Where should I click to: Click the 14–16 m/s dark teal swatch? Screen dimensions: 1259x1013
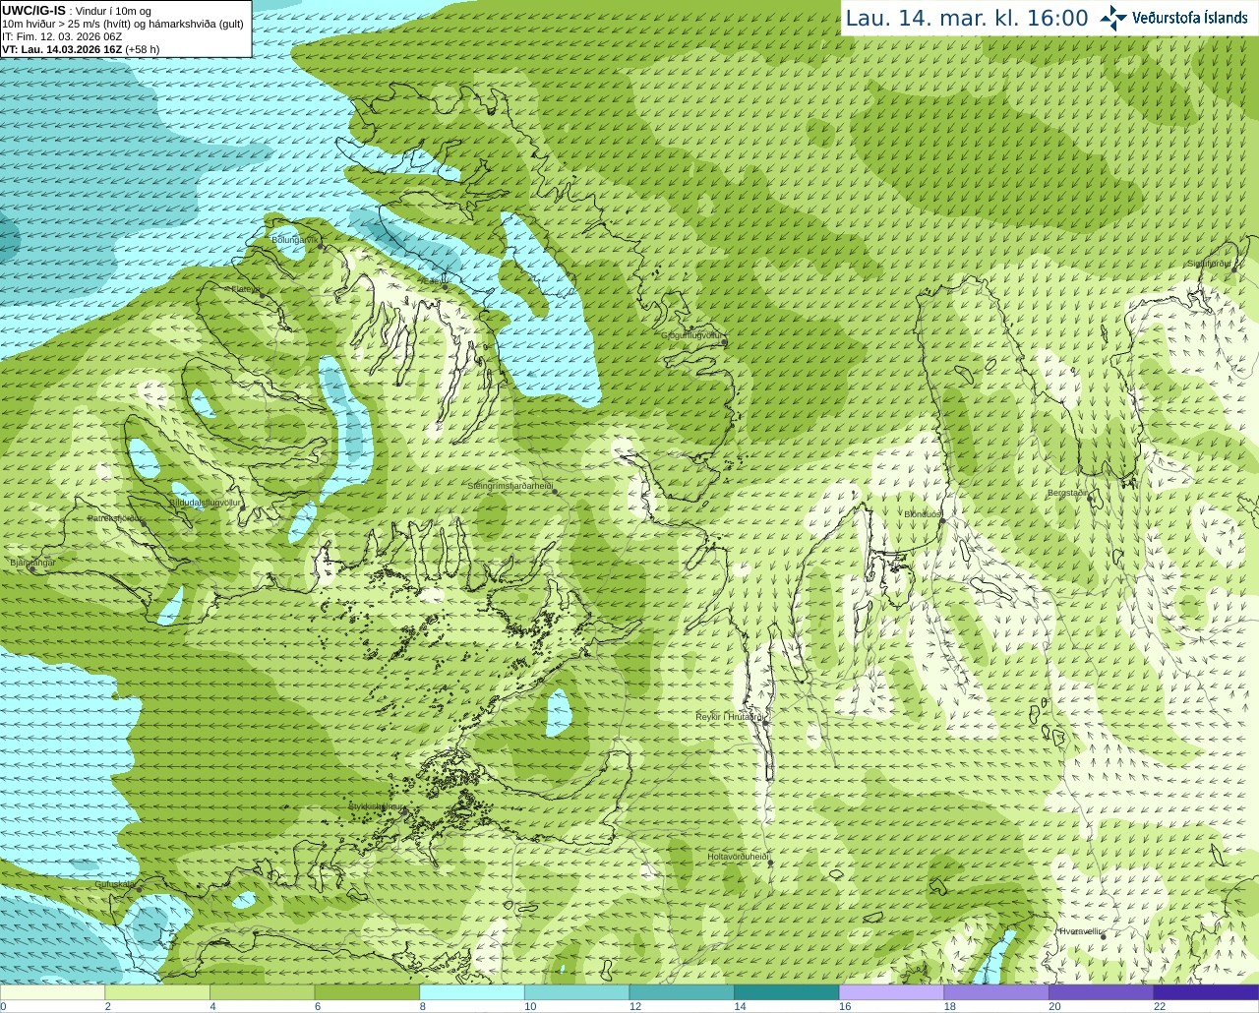tap(787, 992)
